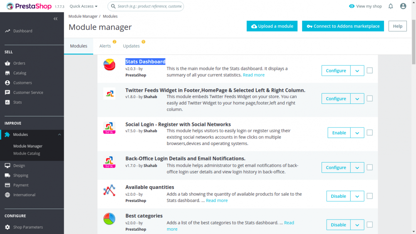The height and width of the screenshot is (234, 416).
Task: Click the Back-Office Login Details module icon
Action: pyautogui.click(x=109, y=162)
